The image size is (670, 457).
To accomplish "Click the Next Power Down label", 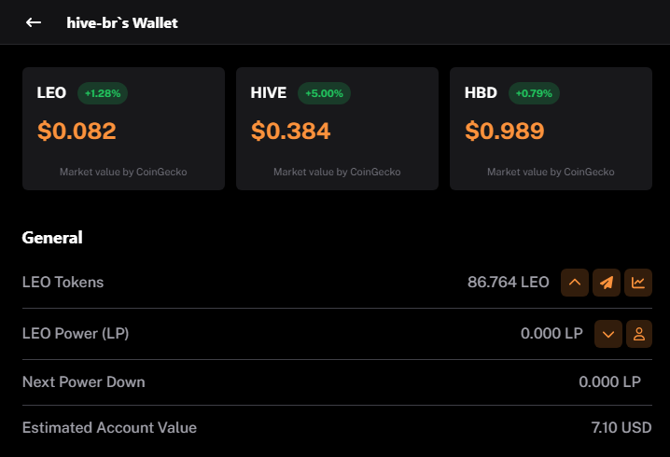I will pyautogui.click(x=84, y=381).
